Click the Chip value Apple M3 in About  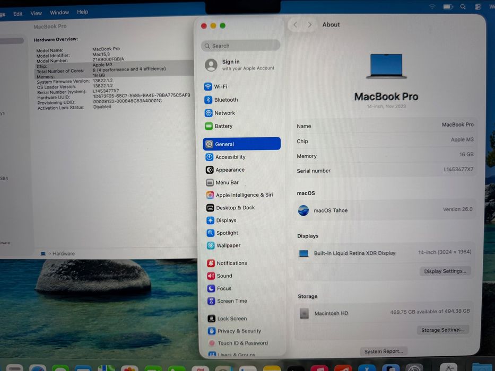[x=462, y=139]
